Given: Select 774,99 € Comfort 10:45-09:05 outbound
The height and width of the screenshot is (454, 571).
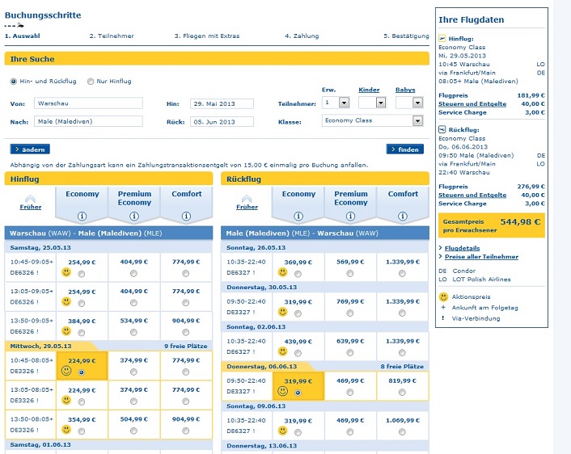Looking at the screenshot, I should (186, 273).
